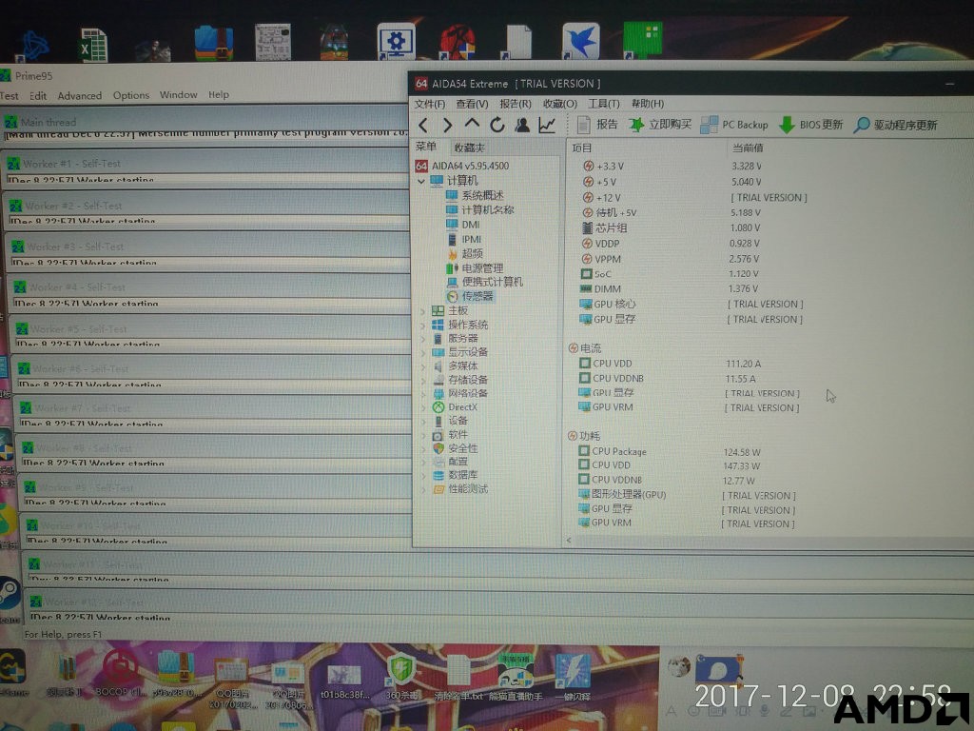Screen dimensions: 974x731
Task: Select 计算机名称 in the tree
Action: pyautogui.click(x=479, y=210)
